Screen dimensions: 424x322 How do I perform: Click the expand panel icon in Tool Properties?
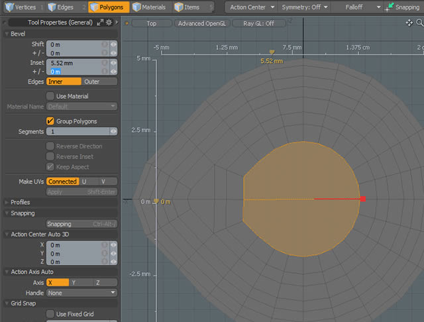point(100,23)
